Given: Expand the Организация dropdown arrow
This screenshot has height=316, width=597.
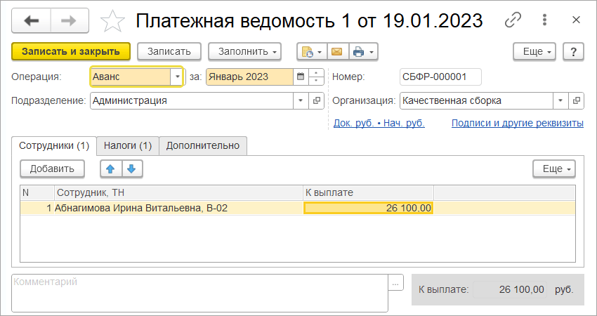Looking at the screenshot, I should coord(560,101).
